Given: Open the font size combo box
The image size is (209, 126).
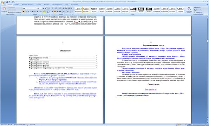Looking at the screenshot, I should point(39,8).
